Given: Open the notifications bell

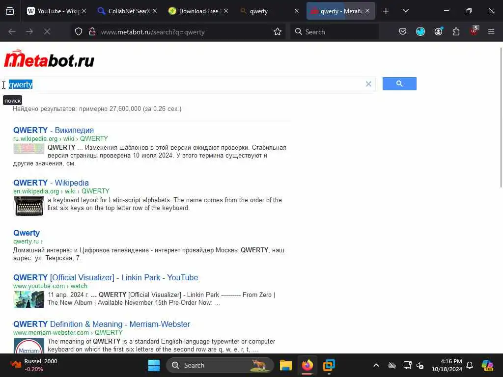Looking at the screenshot, I should pos(470,365).
